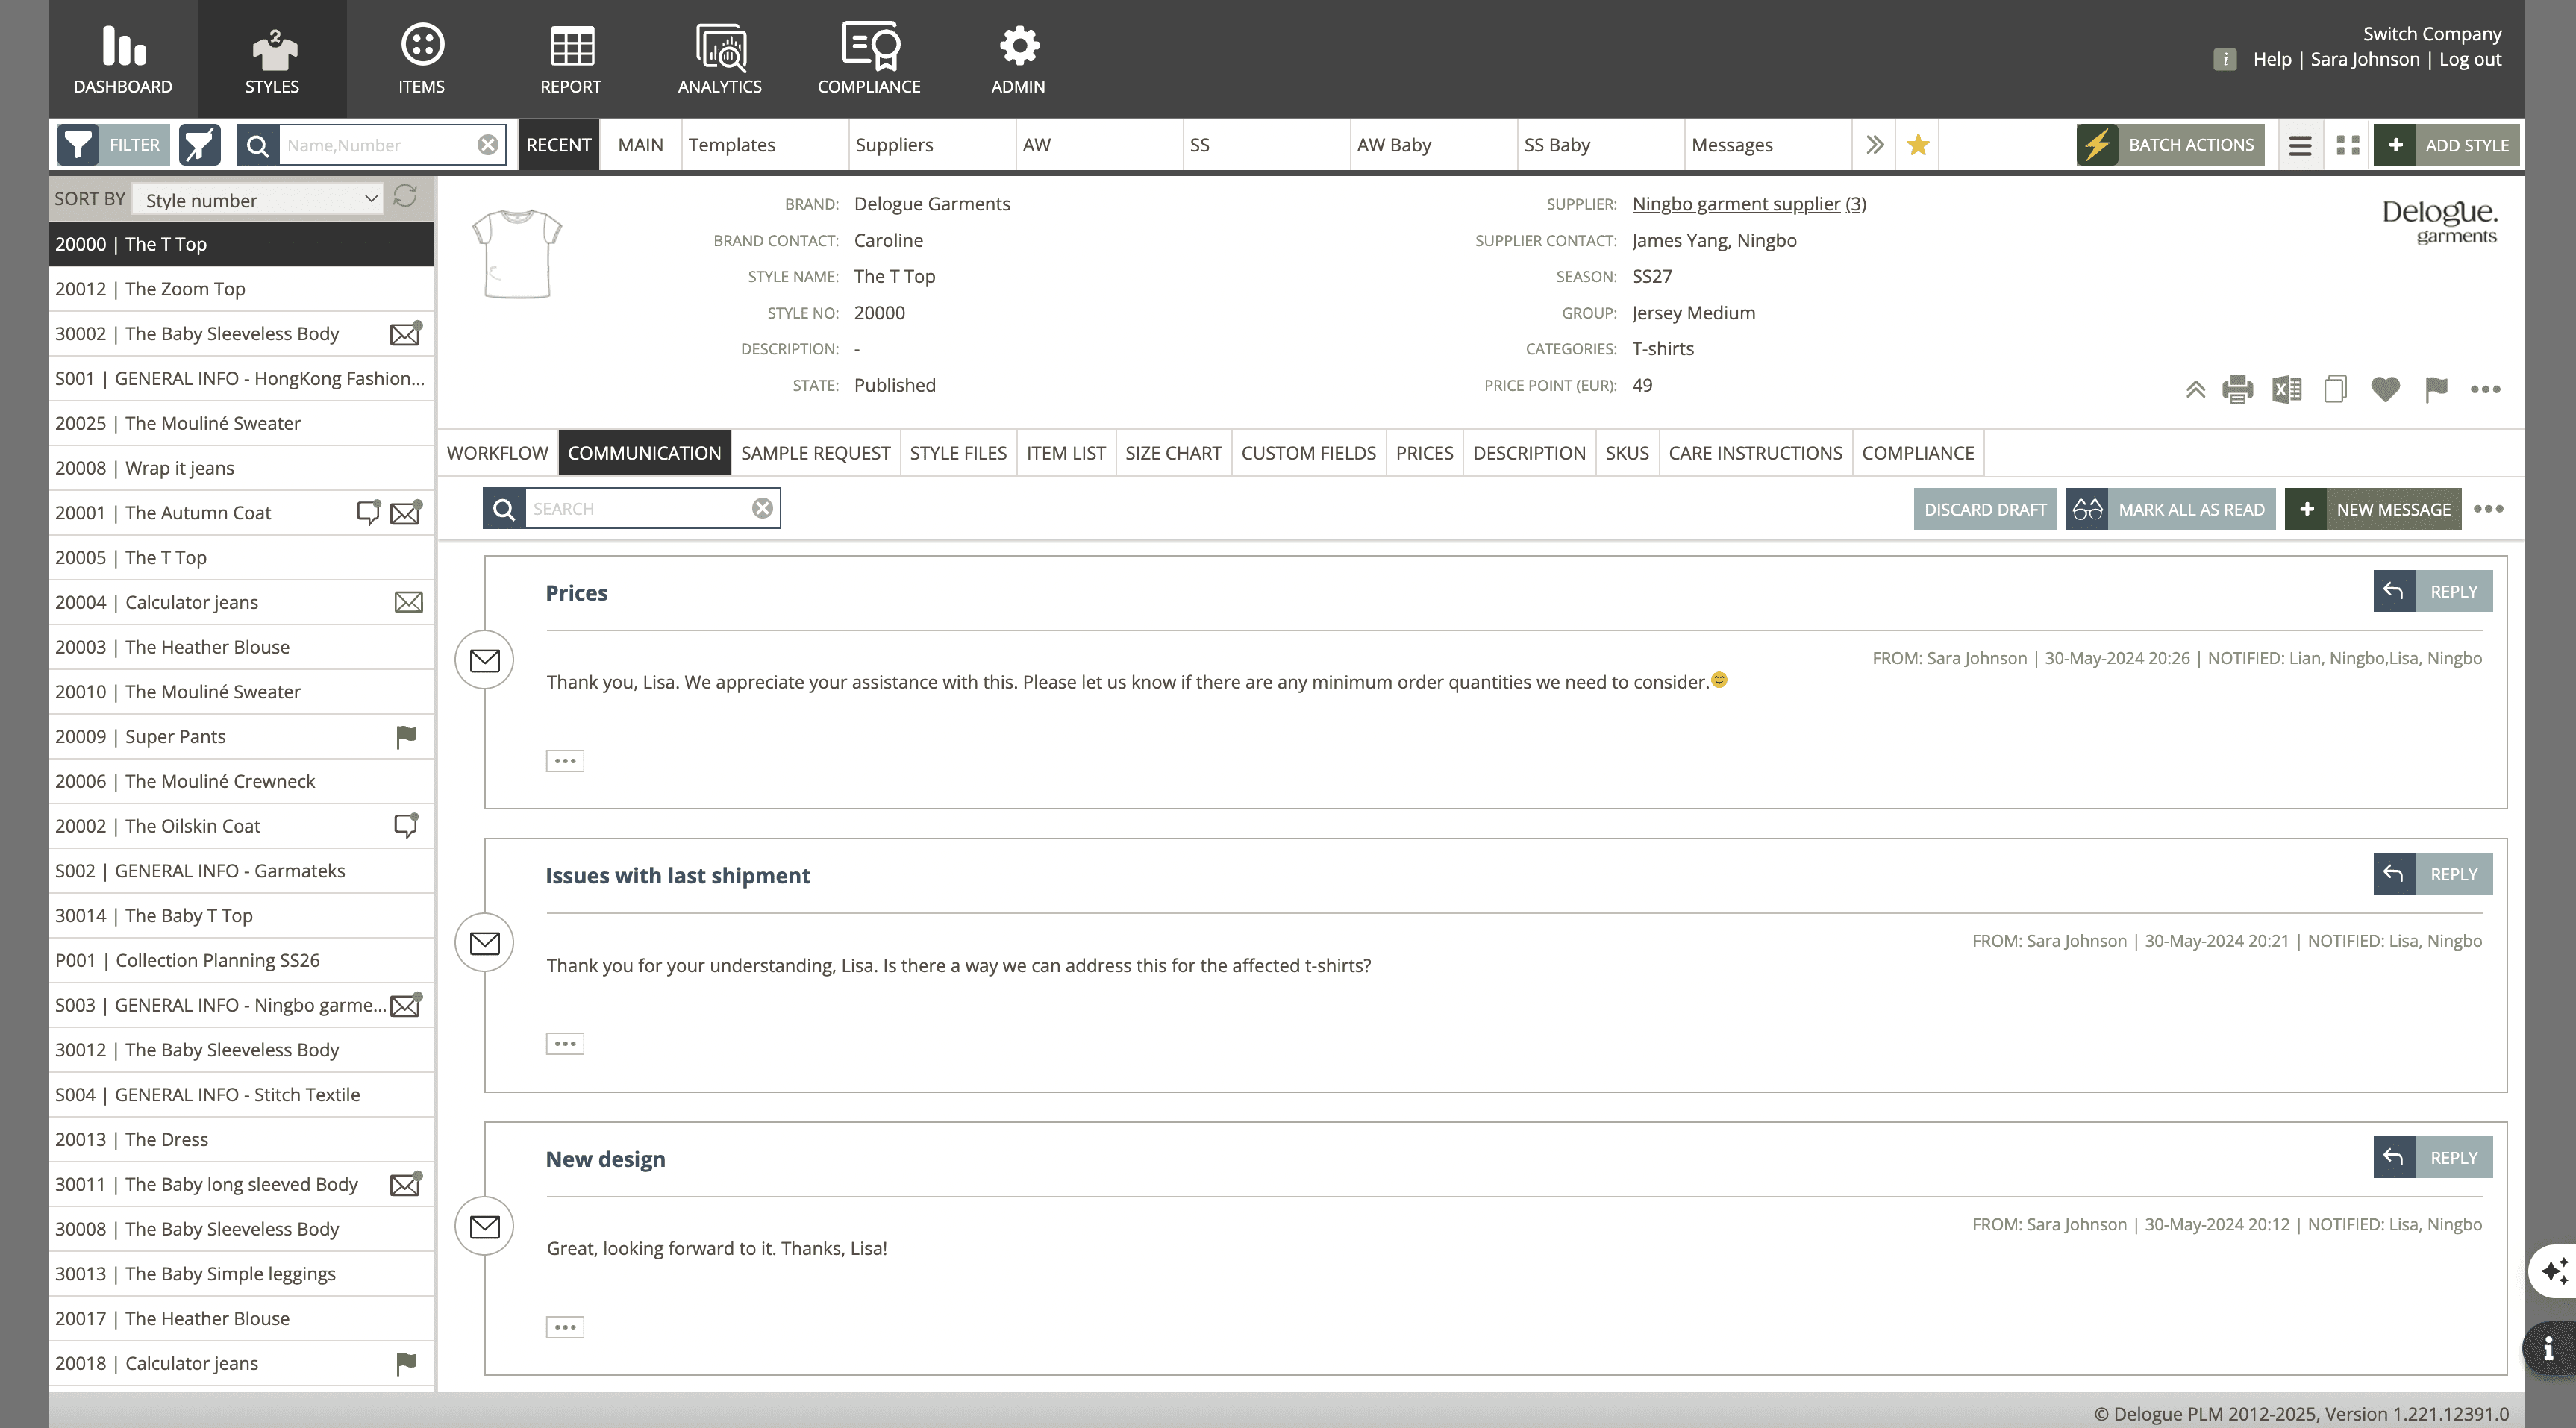Click the clear filter funnel icon
This screenshot has height=1428, width=2576.
[x=199, y=145]
